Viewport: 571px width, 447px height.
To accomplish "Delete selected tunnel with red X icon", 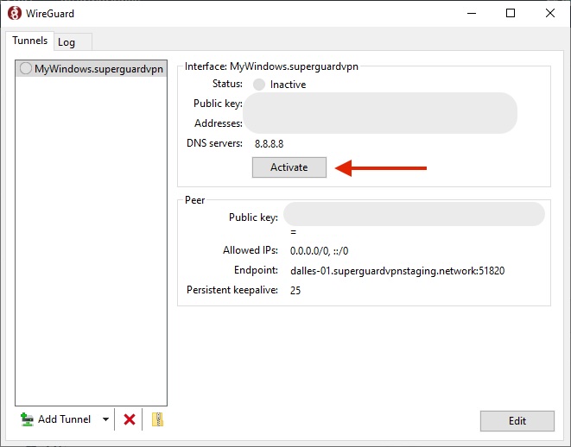I will click(x=130, y=419).
